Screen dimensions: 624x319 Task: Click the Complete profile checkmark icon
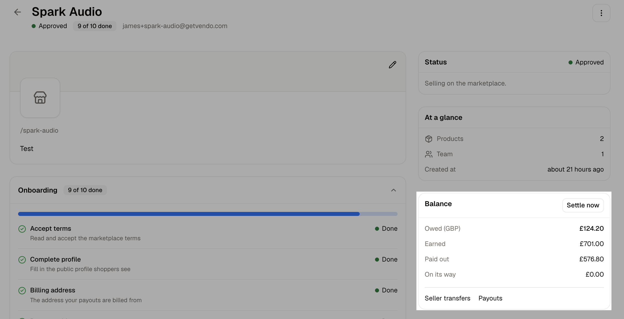click(x=22, y=260)
